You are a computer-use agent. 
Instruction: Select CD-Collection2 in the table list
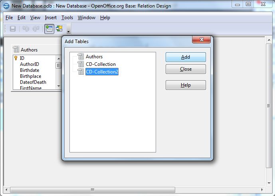click(x=102, y=72)
